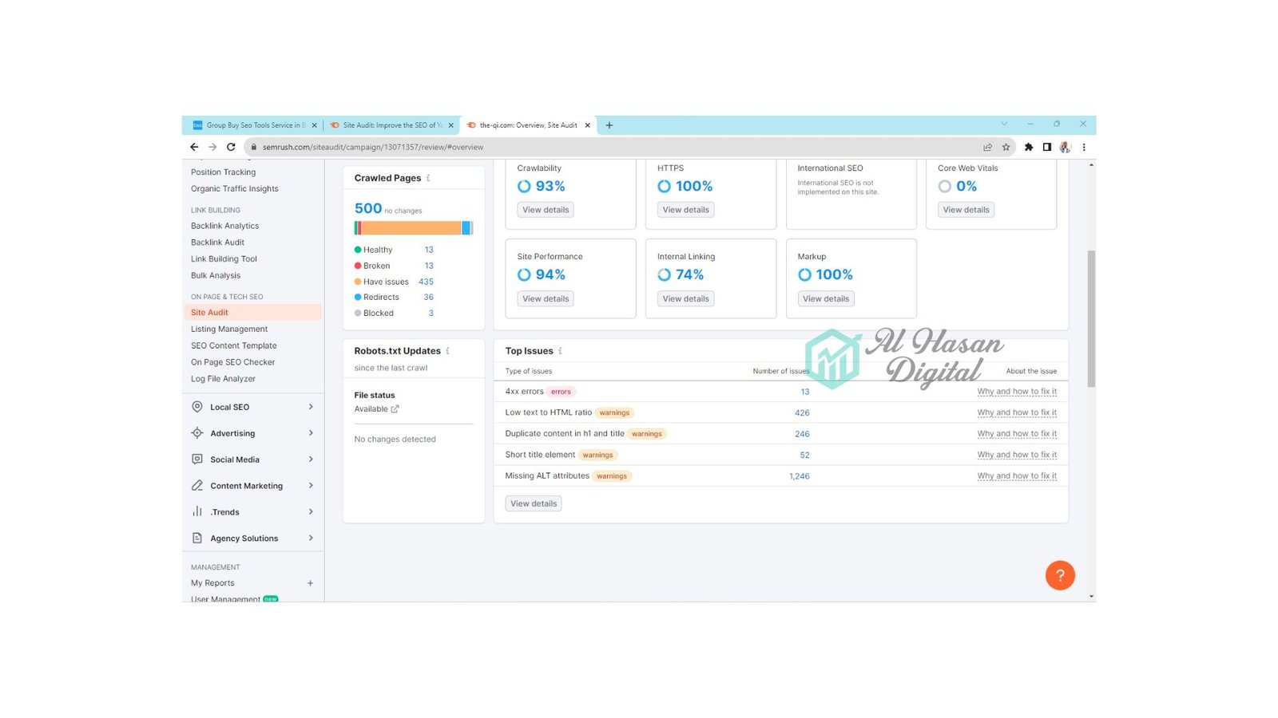1278x718 pixels.
Task: Open the extensions puzzle icon
Action: pyautogui.click(x=1029, y=147)
